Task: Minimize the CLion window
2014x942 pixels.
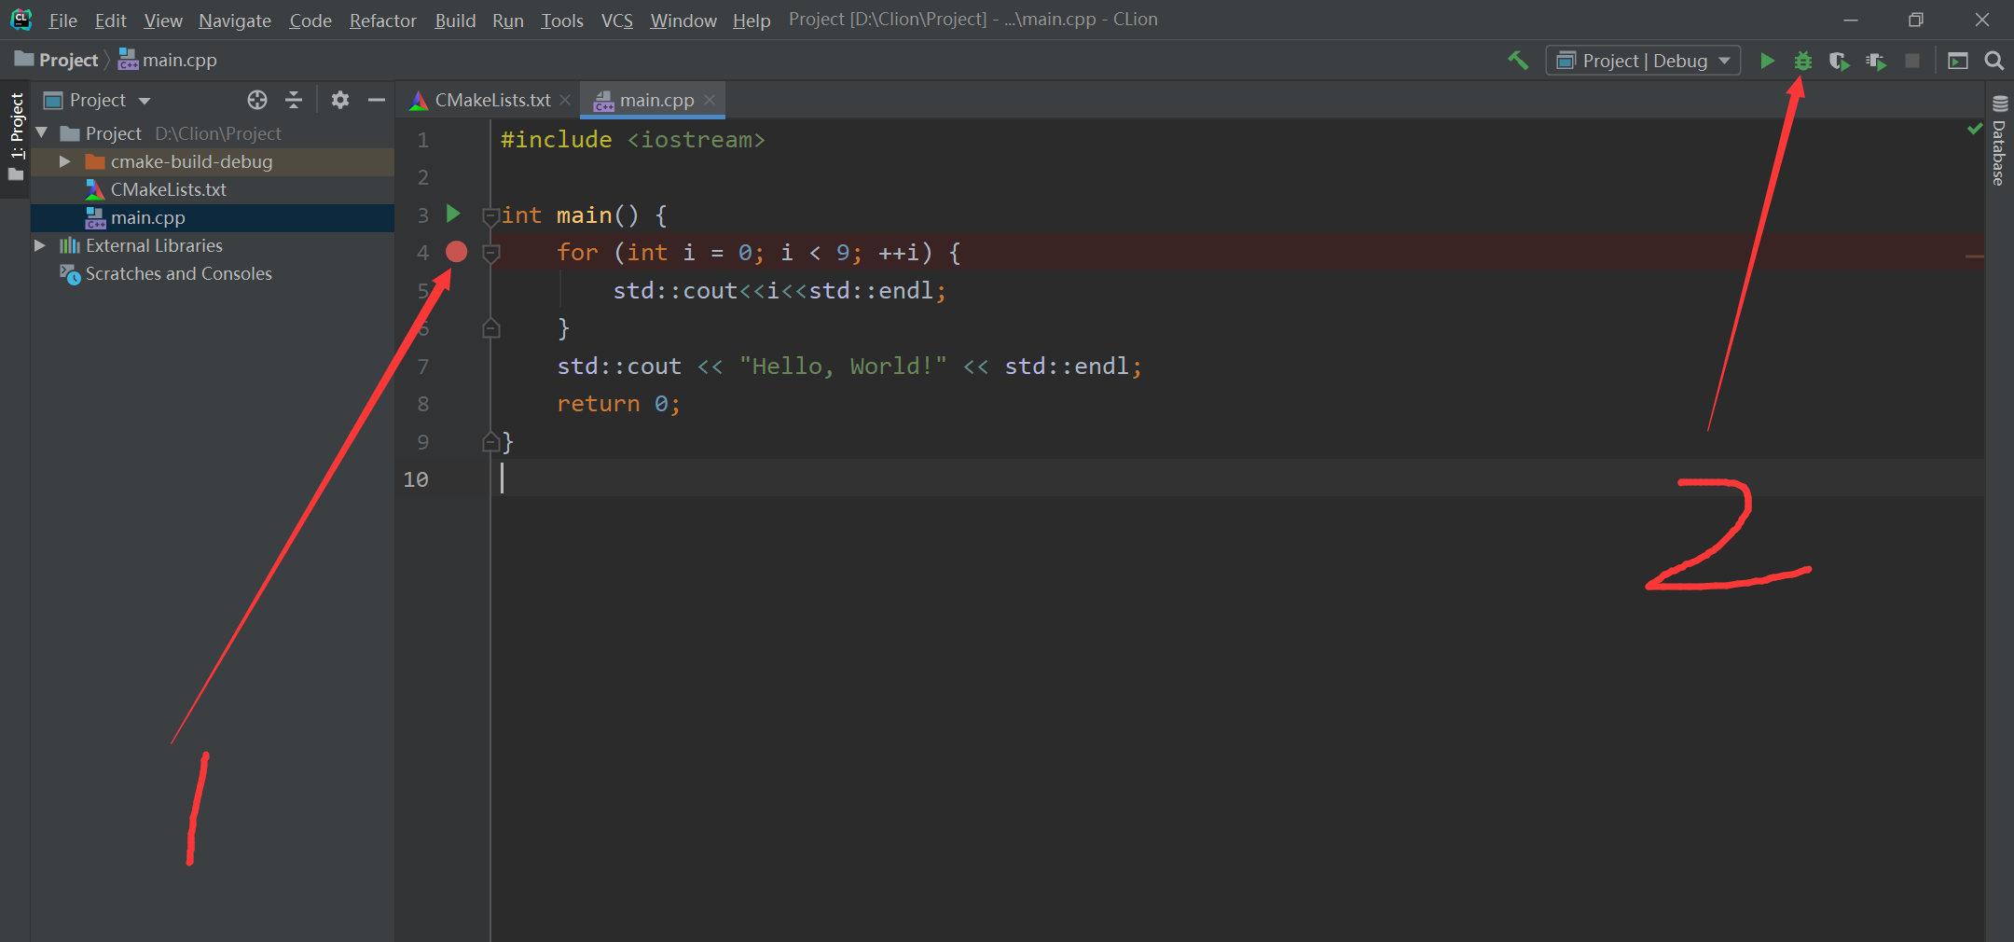Action: point(1851,20)
